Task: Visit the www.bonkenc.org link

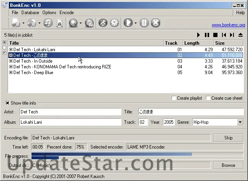Action: point(229,25)
